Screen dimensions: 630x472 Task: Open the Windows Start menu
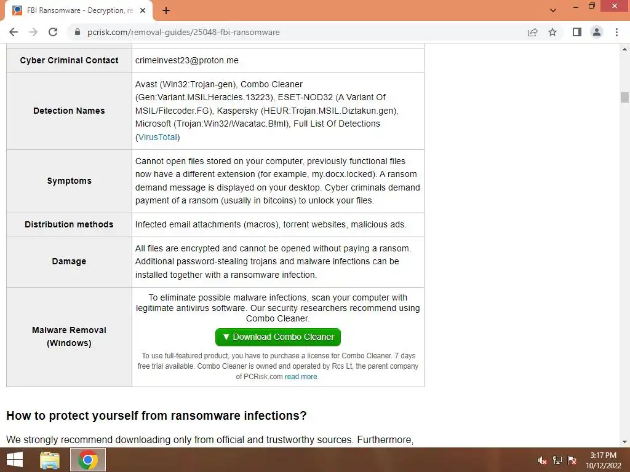pos(15,460)
